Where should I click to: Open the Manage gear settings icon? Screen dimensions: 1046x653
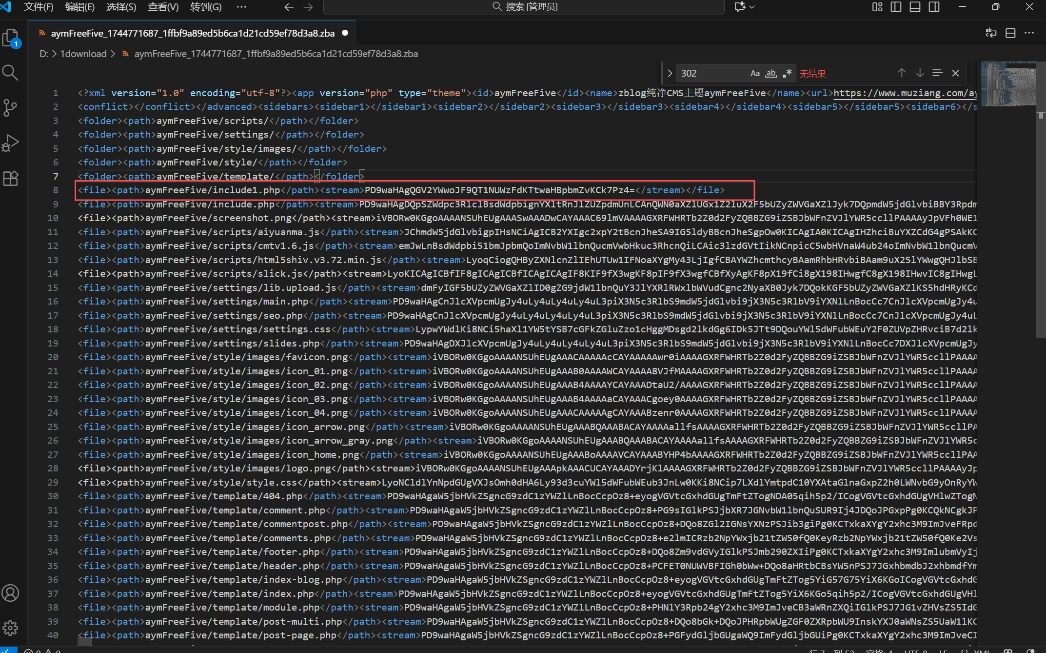click(11, 628)
